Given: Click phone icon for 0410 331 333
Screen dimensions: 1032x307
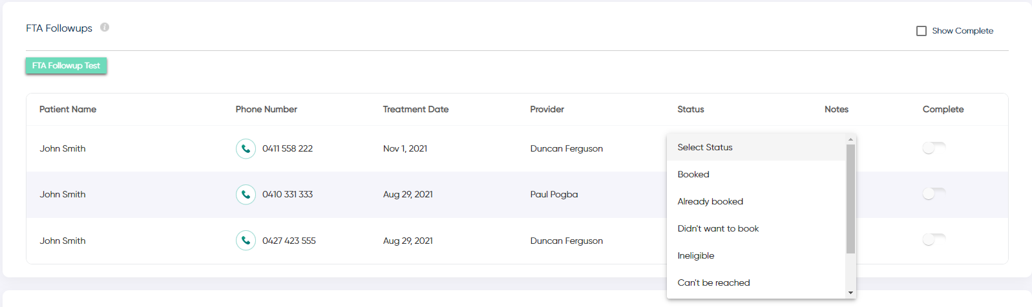Looking at the screenshot, I should 246,194.
